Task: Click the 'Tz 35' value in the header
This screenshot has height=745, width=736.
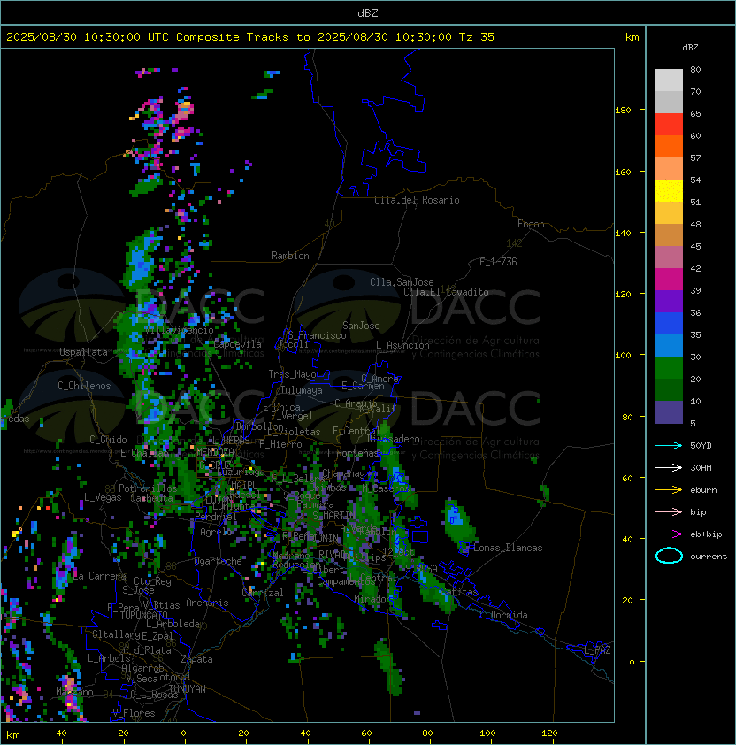Action: click(477, 37)
